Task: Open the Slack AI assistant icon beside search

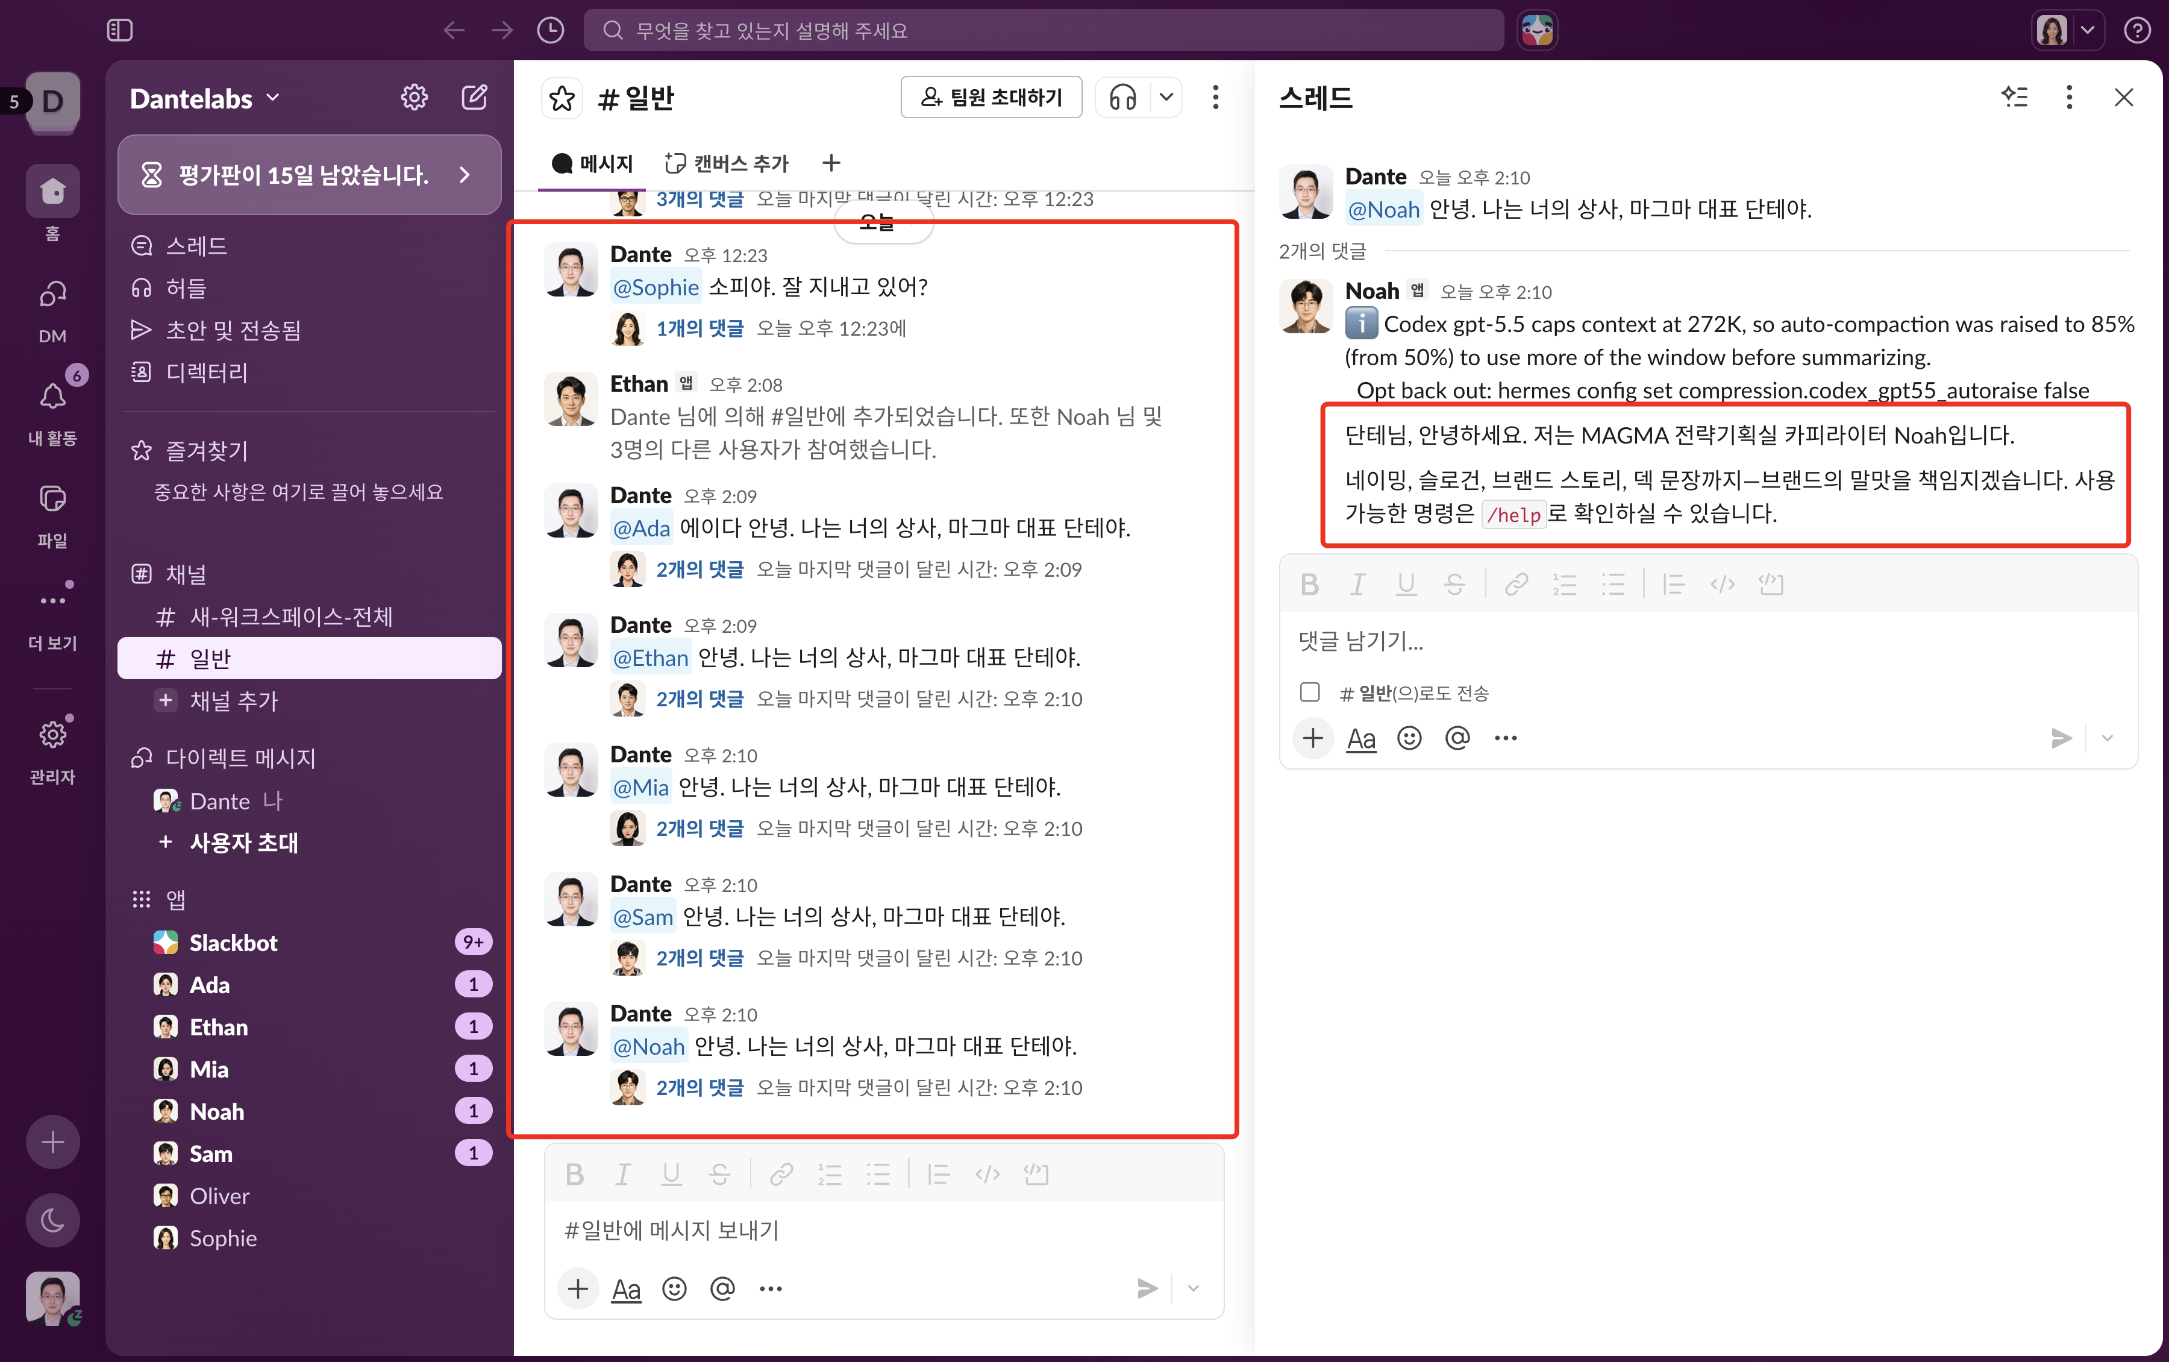Action: tap(1537, 31)
